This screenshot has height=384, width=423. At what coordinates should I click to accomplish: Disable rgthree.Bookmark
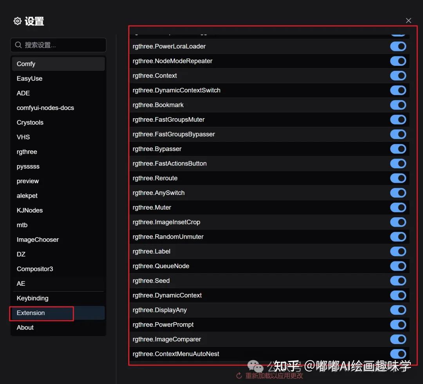(x=398, y=105)
